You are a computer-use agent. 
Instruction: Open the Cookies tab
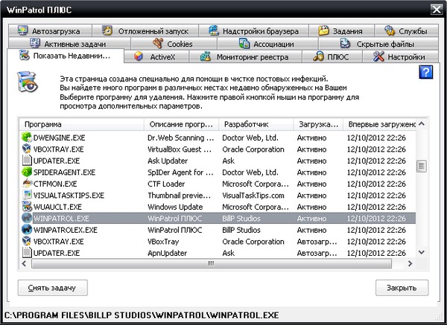(x=173, y=44)
